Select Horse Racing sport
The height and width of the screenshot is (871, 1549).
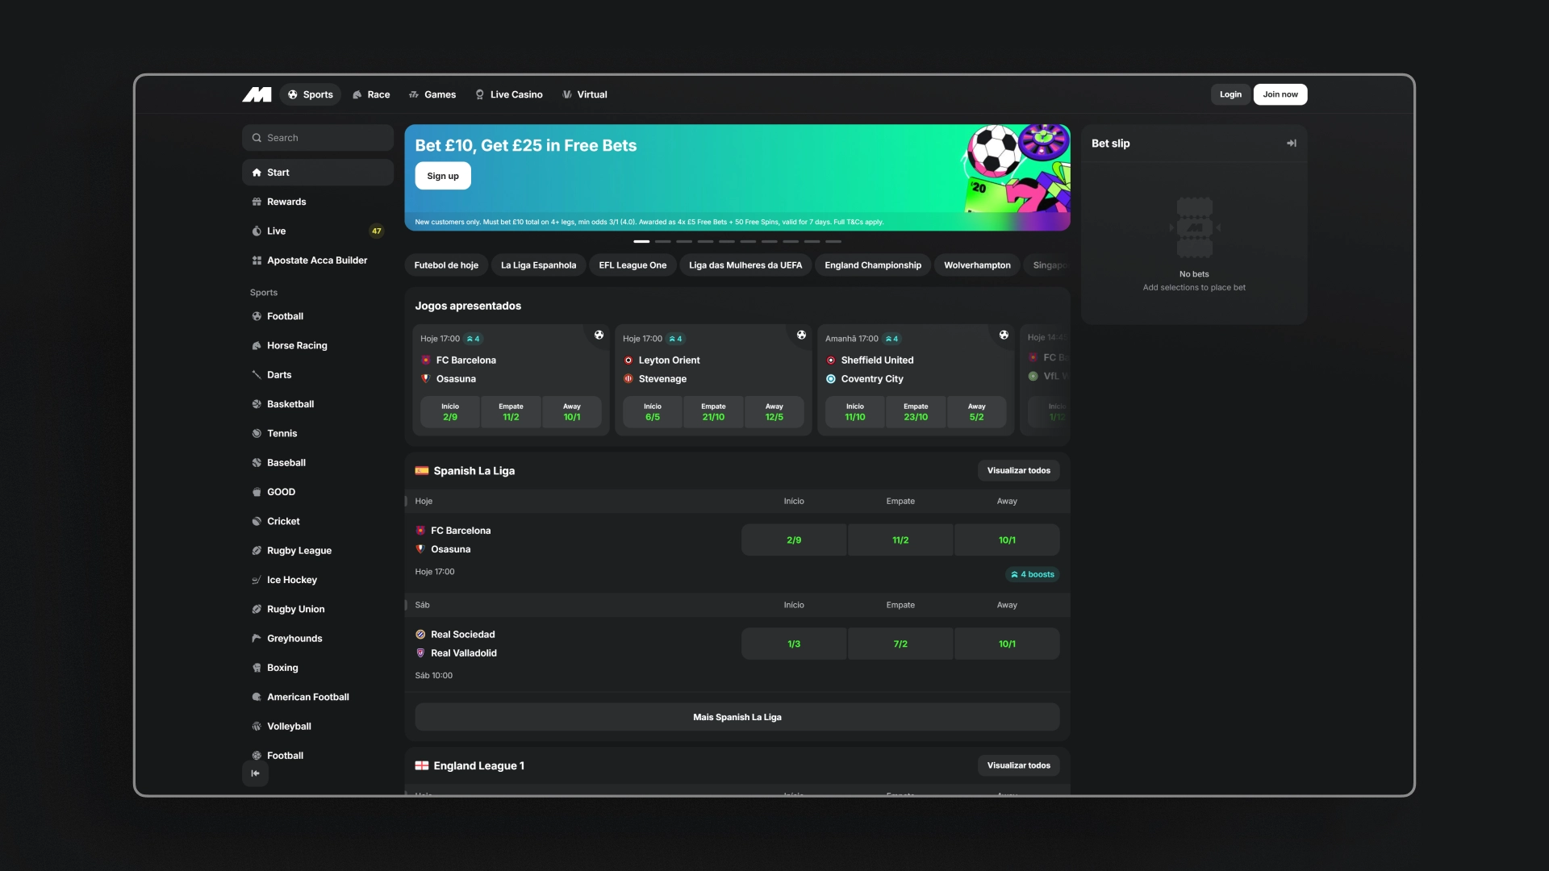point(318,345)
